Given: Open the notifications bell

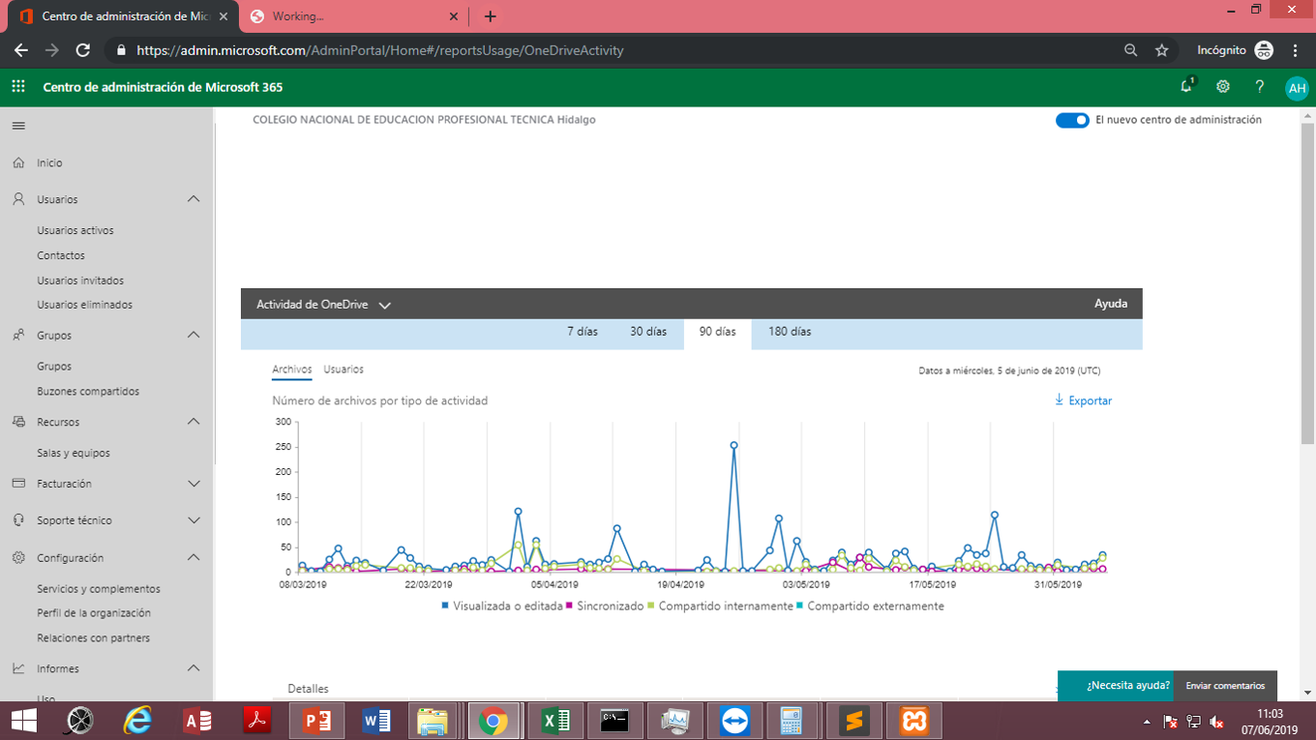Looking at the screenshot, I should [x=1186, y=87].
